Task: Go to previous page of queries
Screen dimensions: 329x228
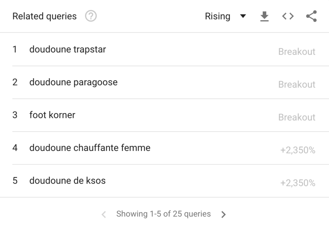Action: (x=104, y=214)
